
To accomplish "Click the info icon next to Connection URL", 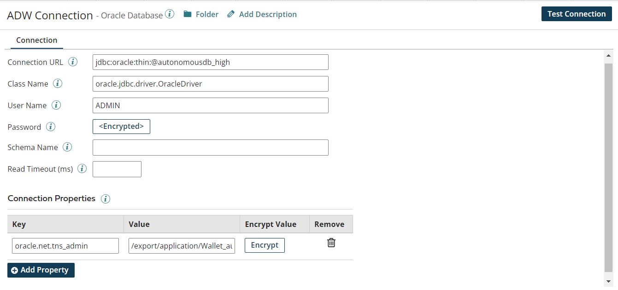I will tap(73, 62).
